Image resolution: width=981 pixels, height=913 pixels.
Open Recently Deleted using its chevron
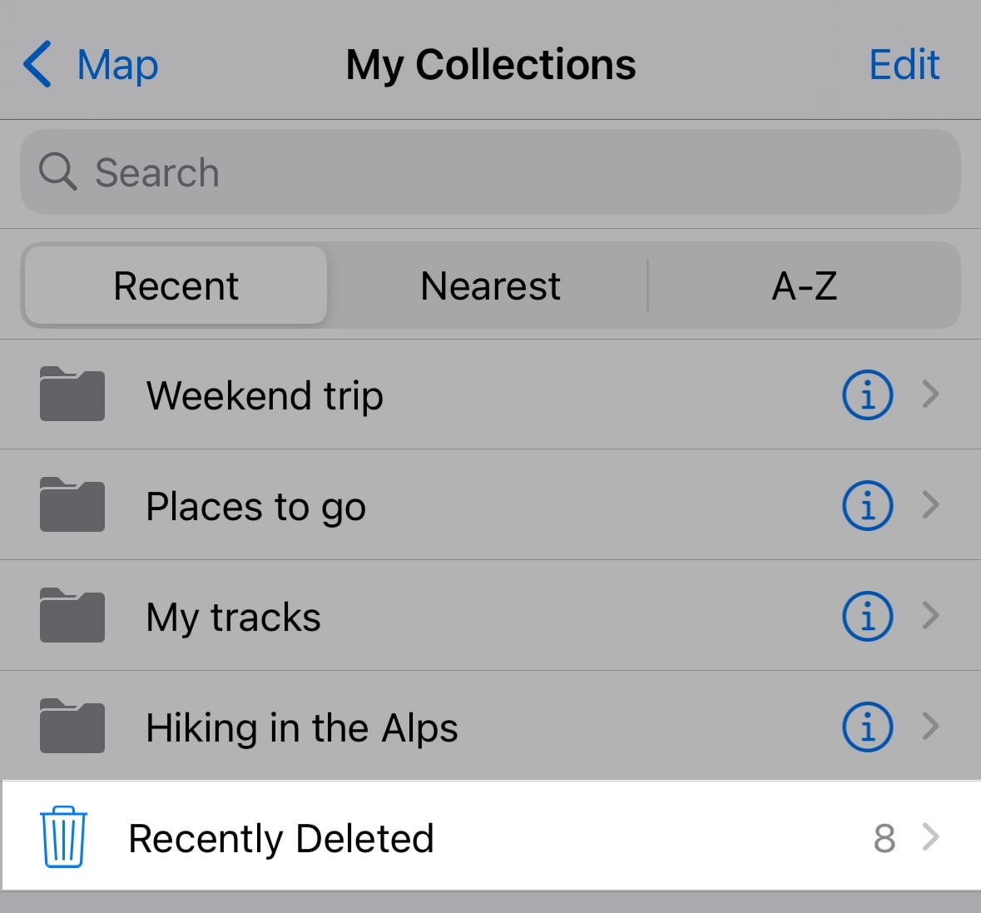tap(931, 837)
